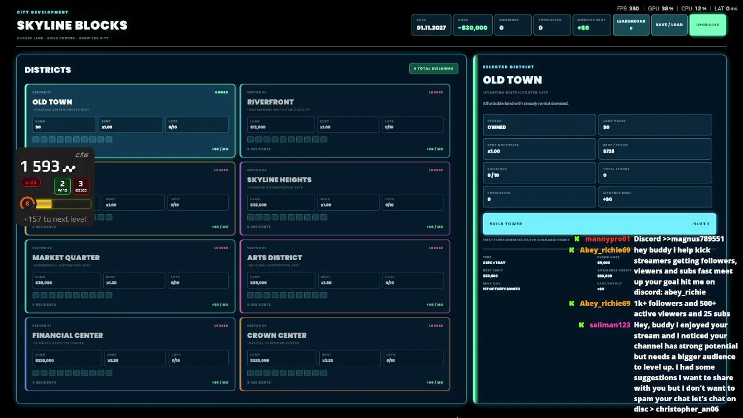Click the LAT 0 ms readout
The image size is (743, 418).
click(726, 9)
